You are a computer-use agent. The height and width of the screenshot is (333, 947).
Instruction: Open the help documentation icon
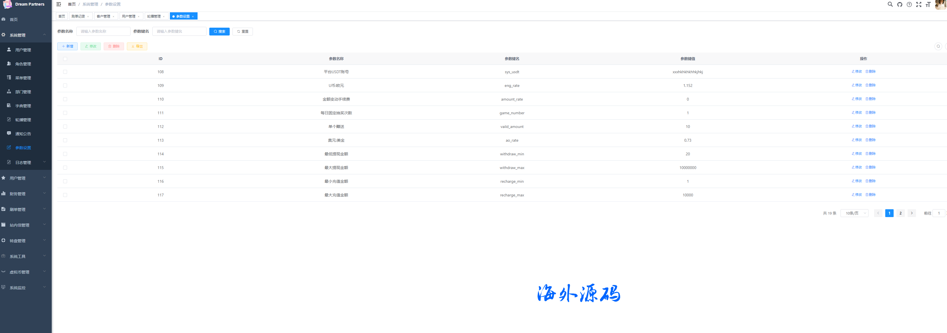909,4
